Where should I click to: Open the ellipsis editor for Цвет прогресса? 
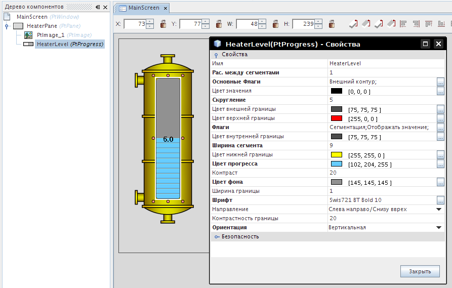click(x=440, y=164)
